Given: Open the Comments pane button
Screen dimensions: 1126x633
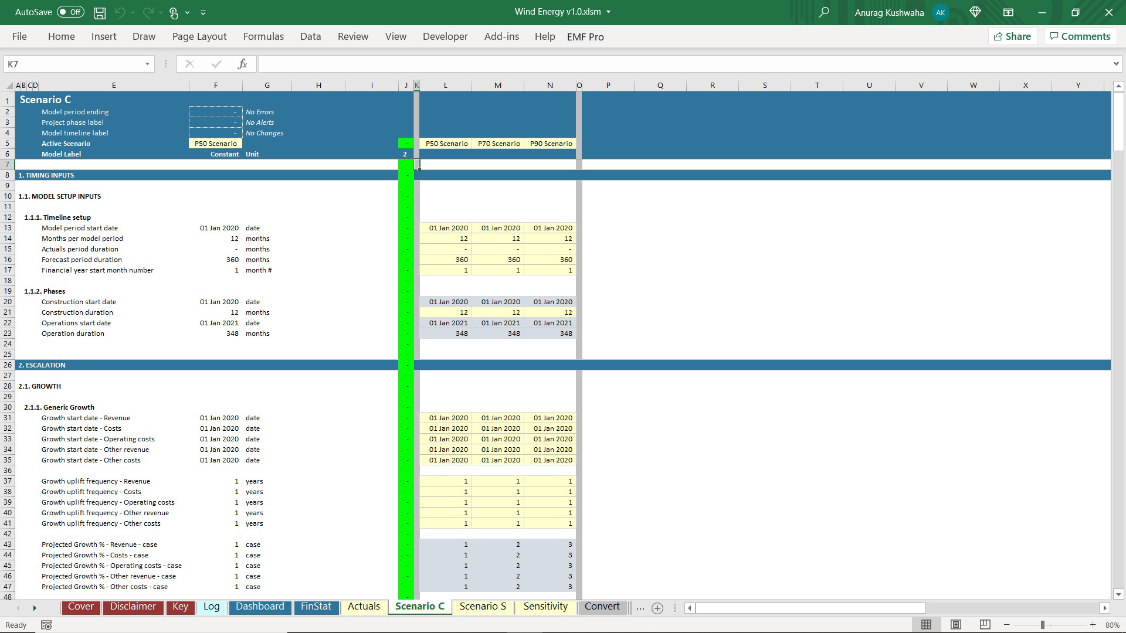Looking at the screenshot, I should tap(1080, 36).
